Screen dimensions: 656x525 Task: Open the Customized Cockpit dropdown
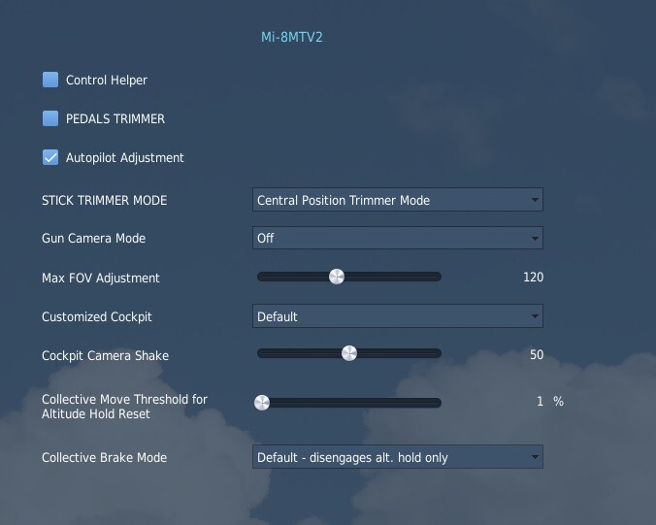398,315
